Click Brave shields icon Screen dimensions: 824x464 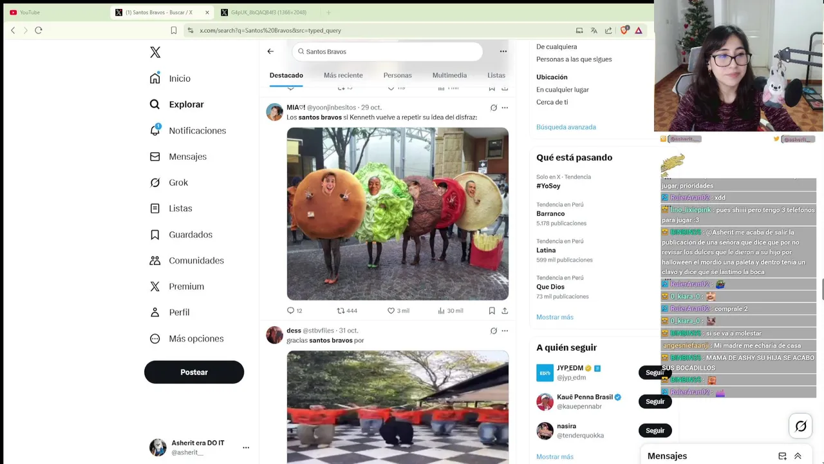click(x=624, y=30)
